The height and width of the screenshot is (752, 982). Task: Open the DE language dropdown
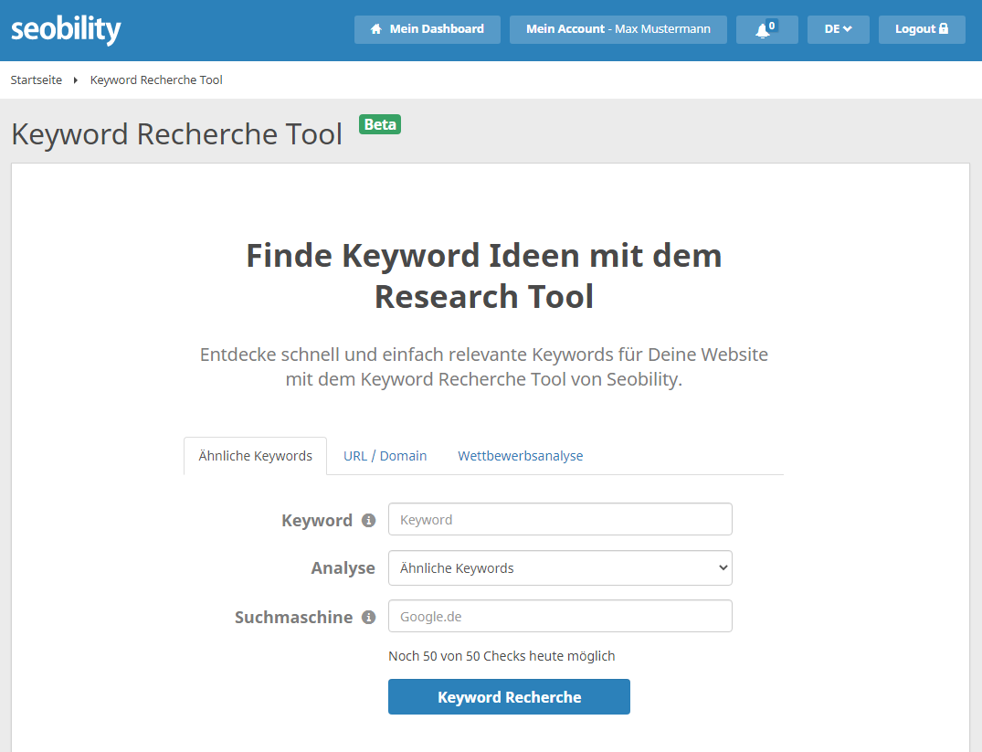pyautogui.click(x=838, y=28)
